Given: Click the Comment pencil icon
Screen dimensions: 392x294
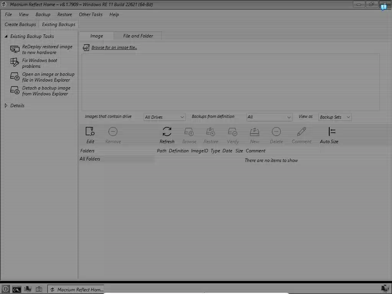Looking at the screenshot, I should 302,132.
